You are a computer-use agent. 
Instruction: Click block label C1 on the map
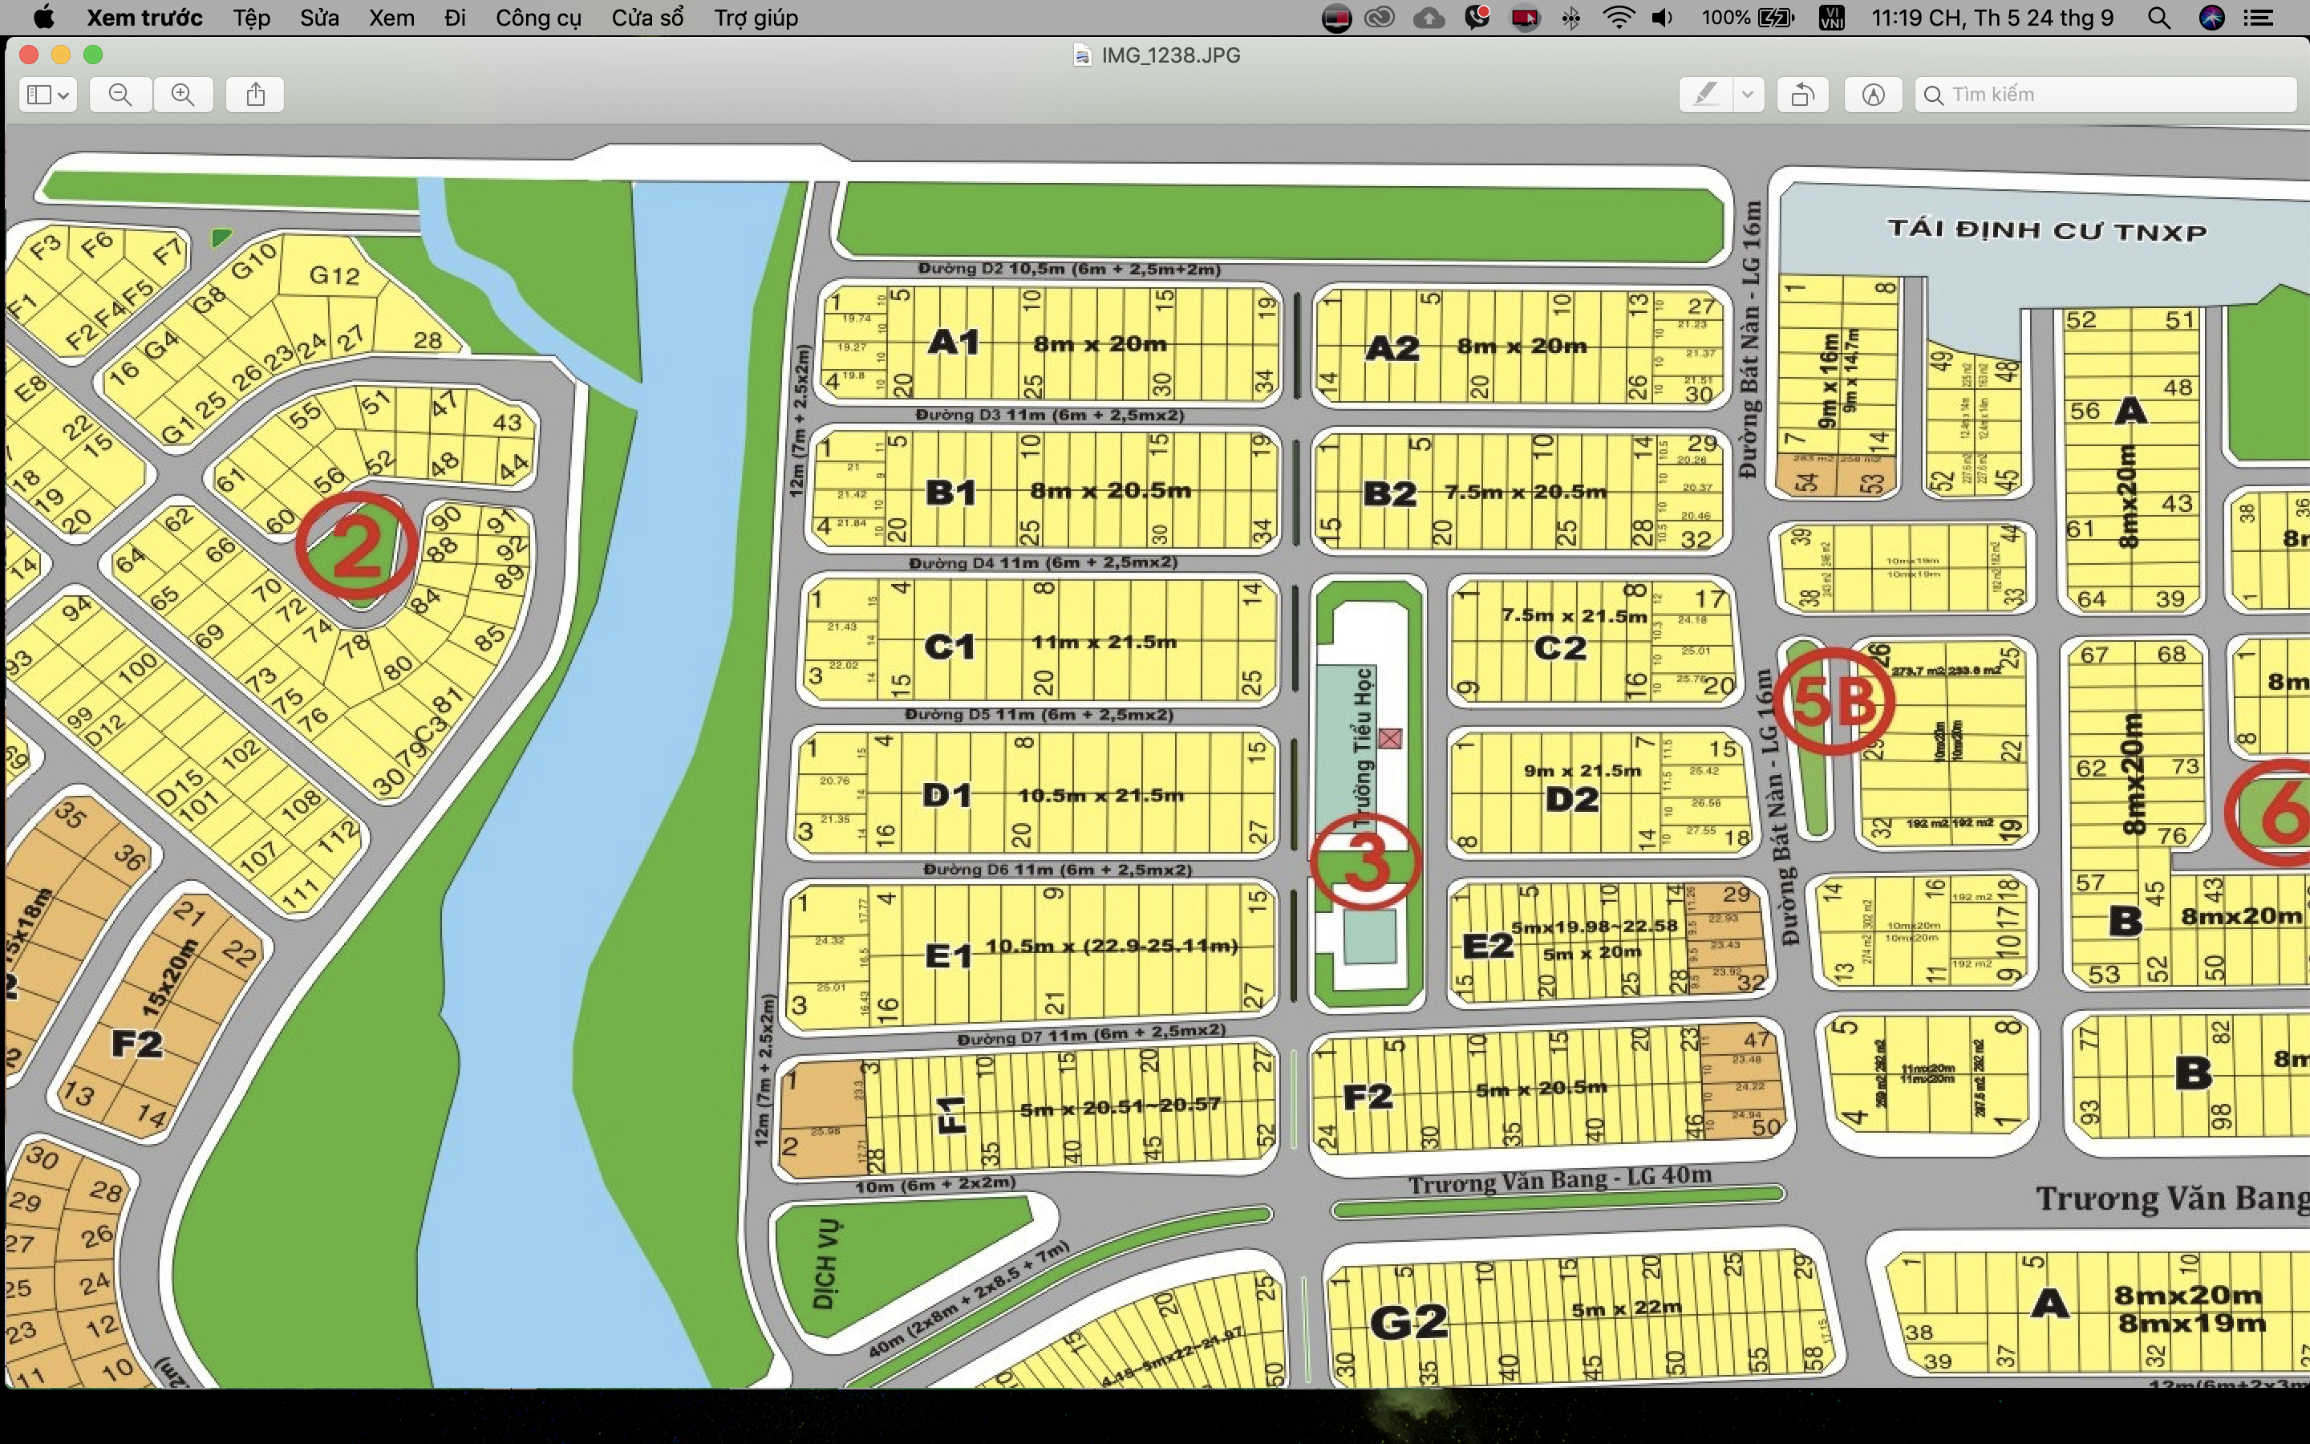pos(950,647)
